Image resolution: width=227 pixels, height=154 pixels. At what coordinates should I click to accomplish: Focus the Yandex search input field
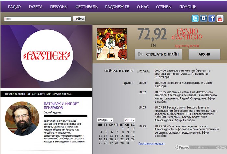[37, 19]
